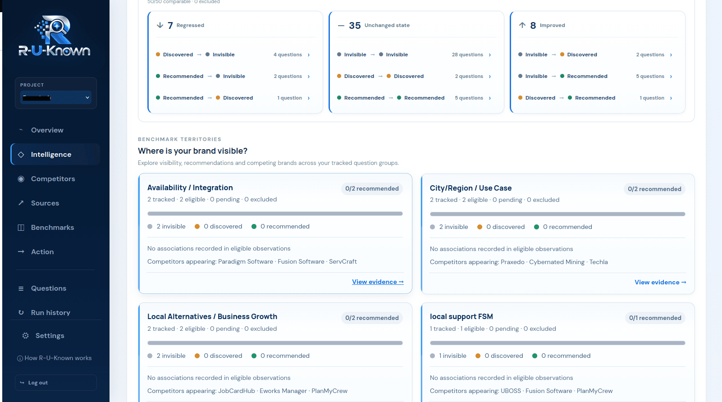Viewport: 722px width, 402px height.
Task: Open the Project dropdown selector
Action: coord(56,97)
